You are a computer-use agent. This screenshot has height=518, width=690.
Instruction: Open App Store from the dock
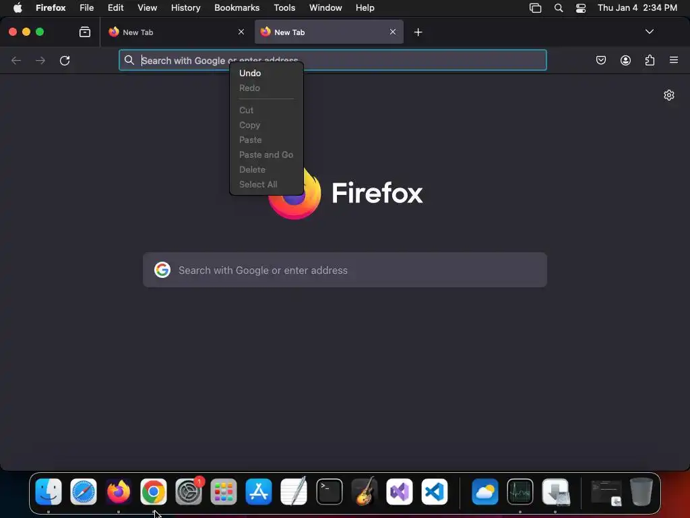tap(259, 492)
